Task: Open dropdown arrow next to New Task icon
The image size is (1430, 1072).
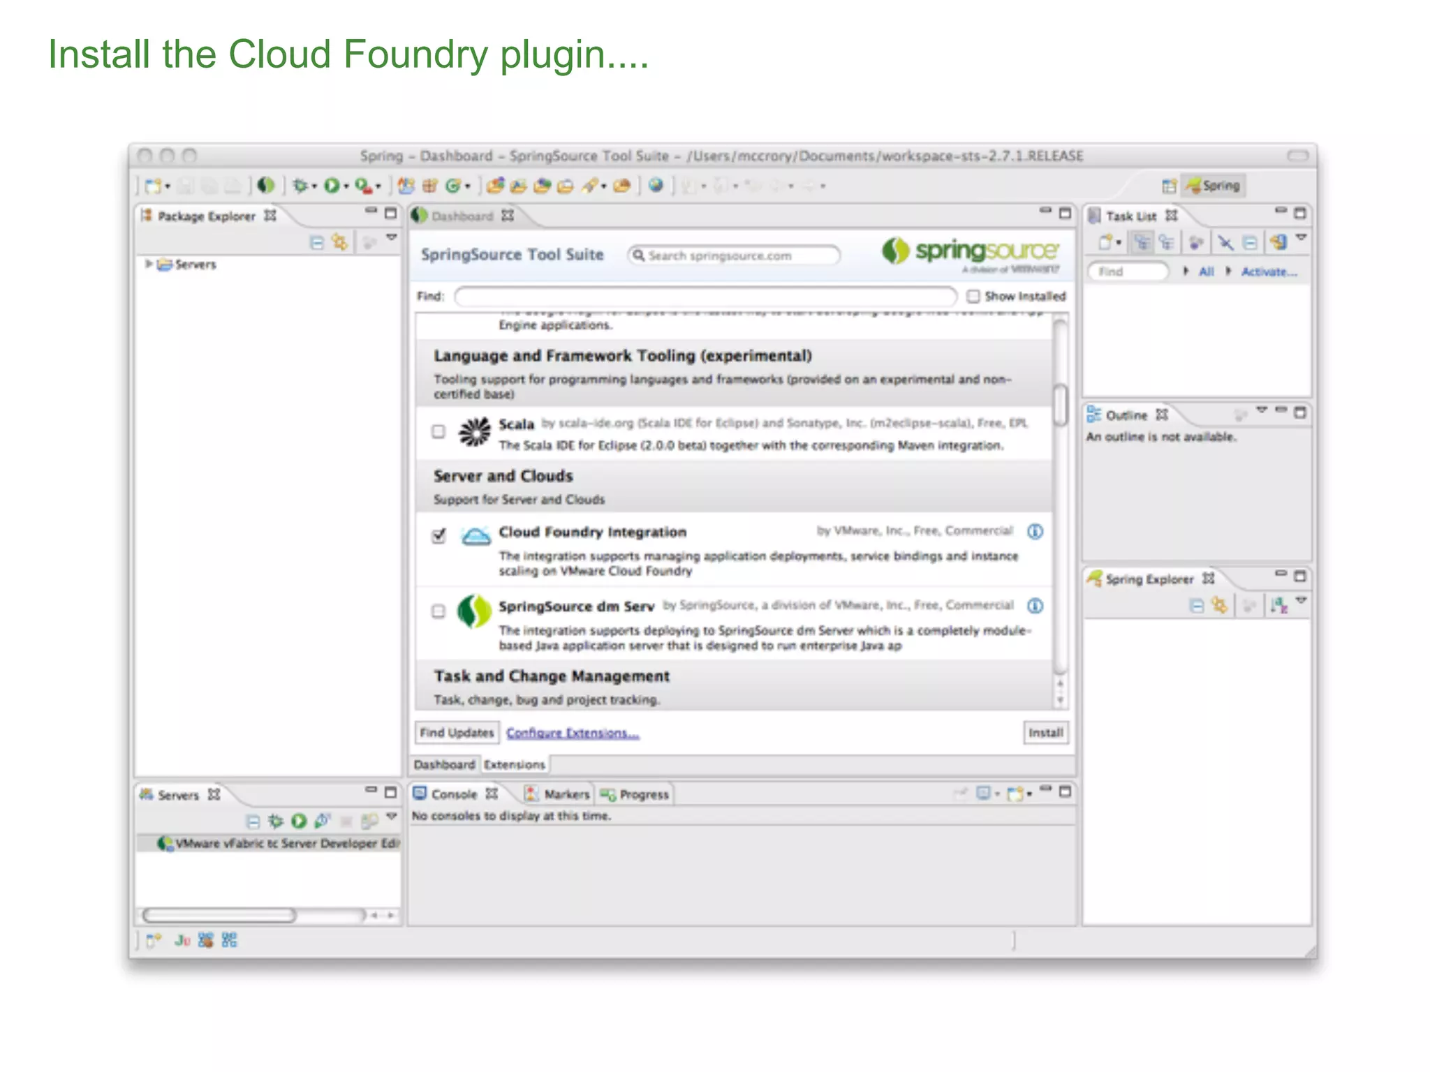Action: coord(1119,243)
